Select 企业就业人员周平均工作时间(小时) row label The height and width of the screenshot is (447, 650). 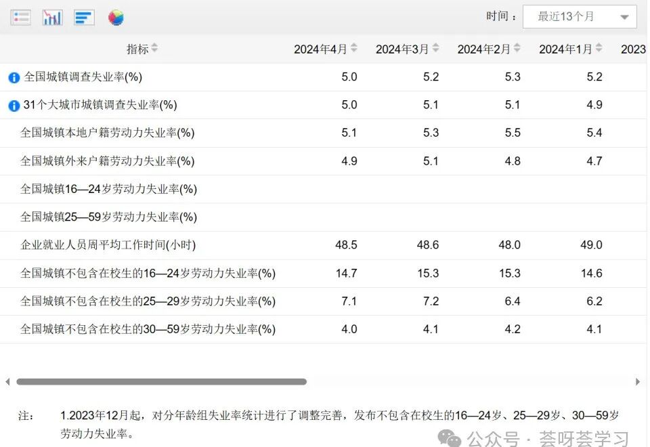(108, 244)
